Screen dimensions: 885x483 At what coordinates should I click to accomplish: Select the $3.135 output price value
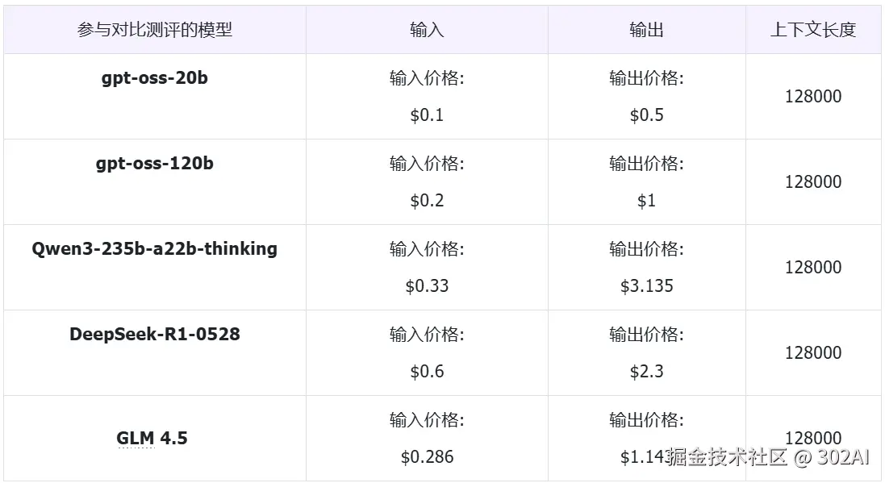(646, 286)
